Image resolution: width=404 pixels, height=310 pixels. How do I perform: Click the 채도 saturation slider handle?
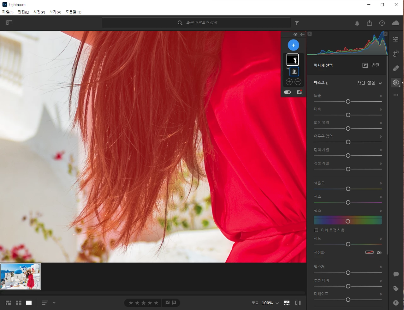click(x=348, y=244)
